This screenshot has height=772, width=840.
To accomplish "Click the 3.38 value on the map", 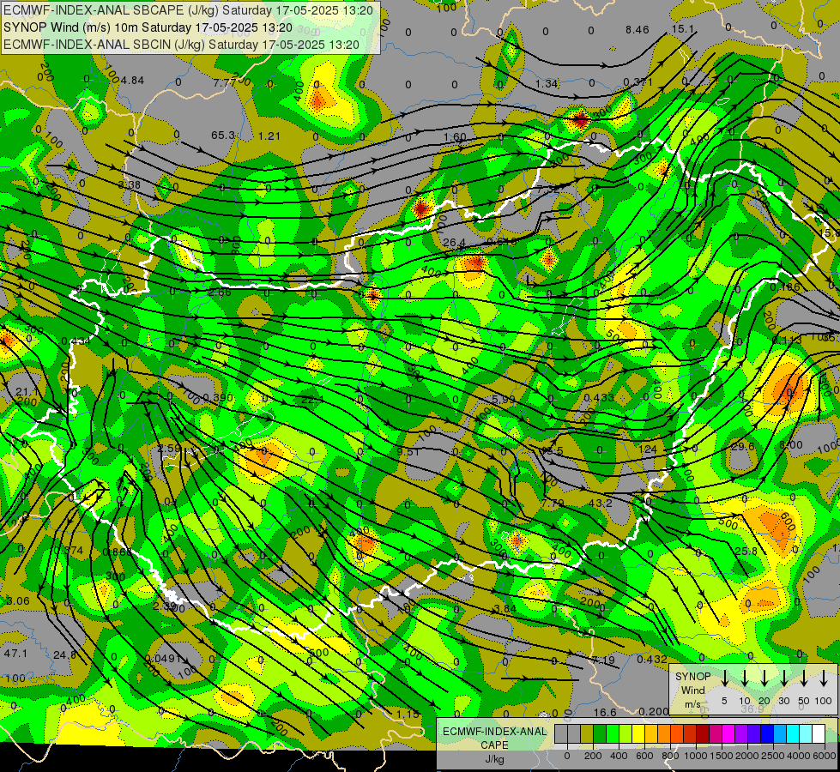I will tap(129, 184).
